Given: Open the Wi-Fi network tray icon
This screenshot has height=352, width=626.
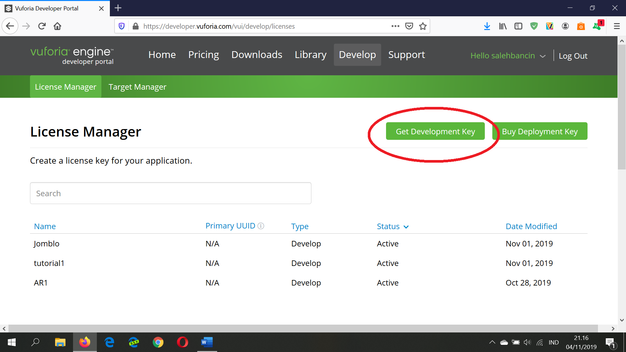Looking at the screenshot, I should click(540, 342).
